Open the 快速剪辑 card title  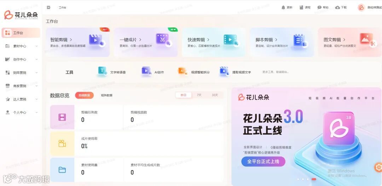point(196,40)
